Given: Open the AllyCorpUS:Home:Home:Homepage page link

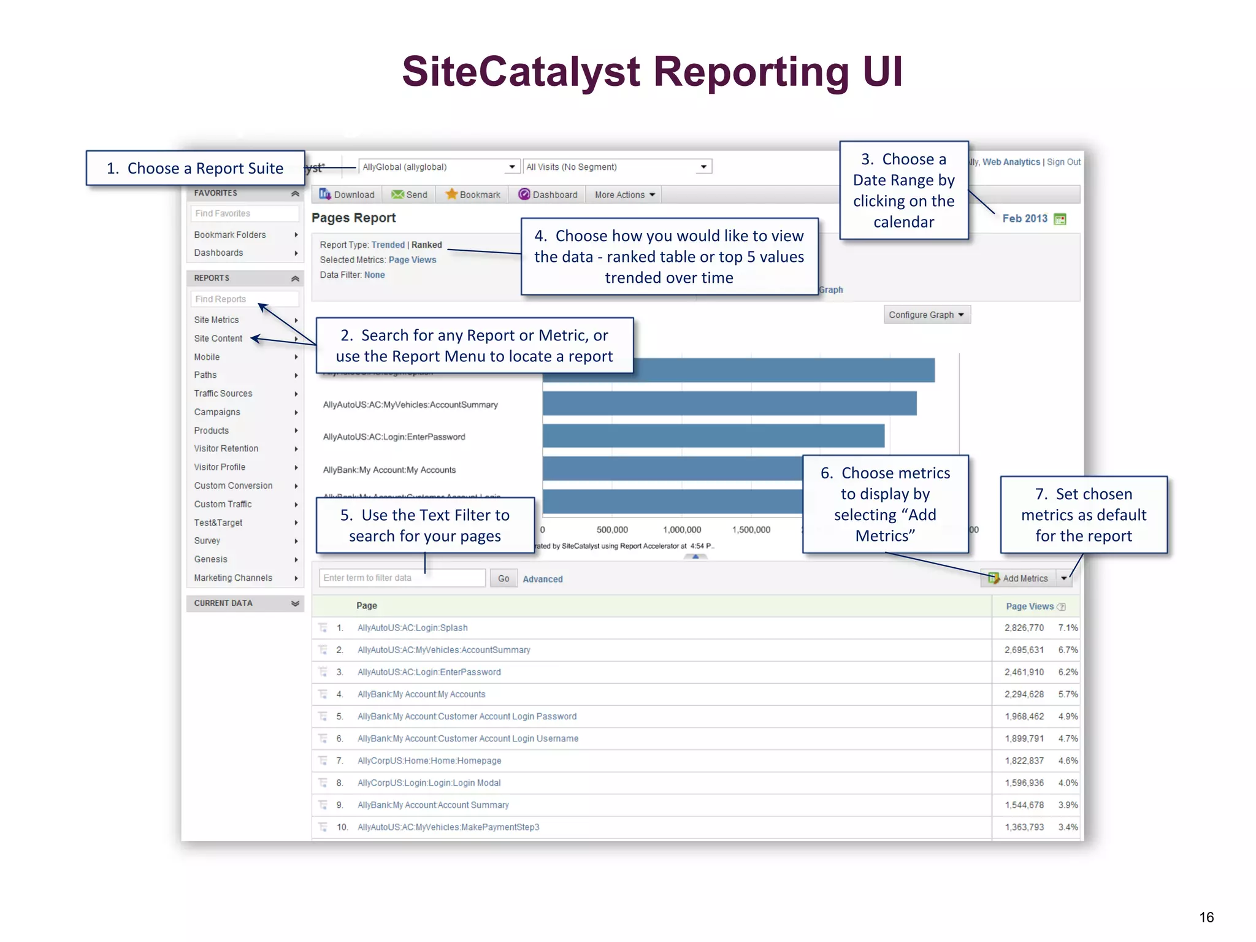Looking at the screenshot, I should tap(429, 760).
